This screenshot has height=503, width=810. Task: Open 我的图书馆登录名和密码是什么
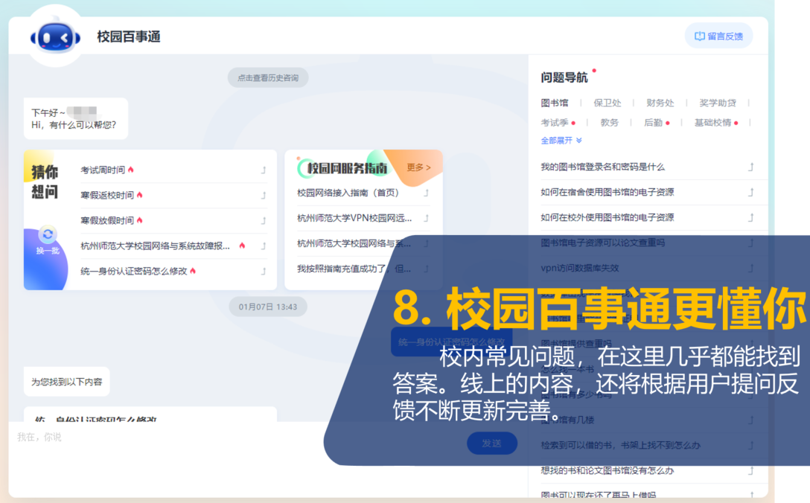click(x=602, y=167)
